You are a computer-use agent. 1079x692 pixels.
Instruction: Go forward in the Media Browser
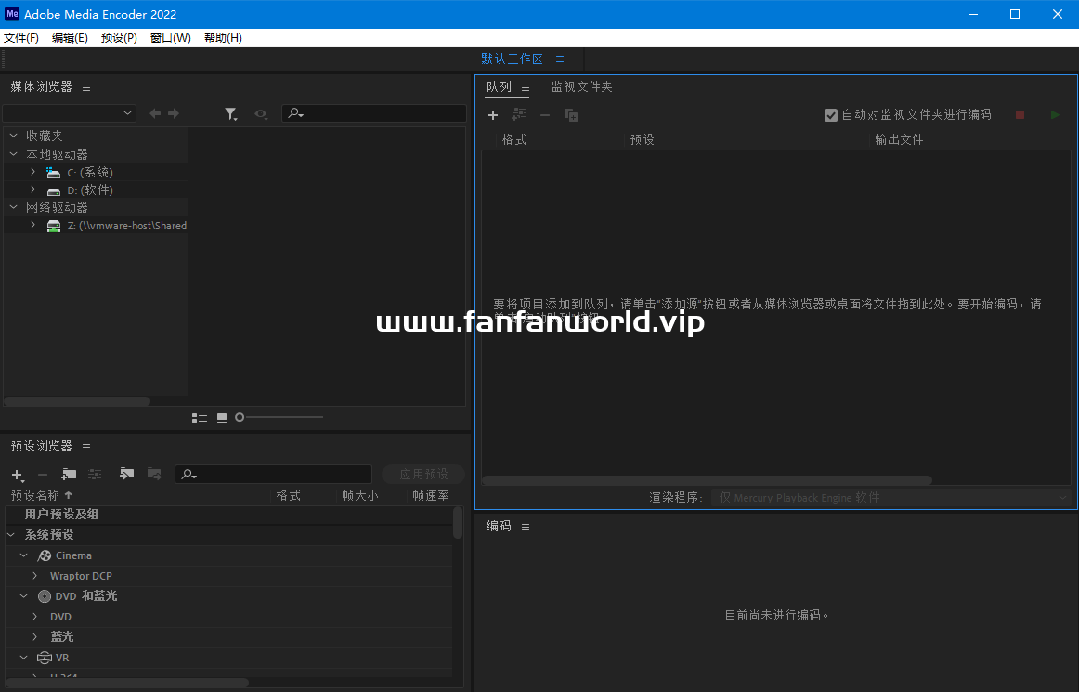pyautogui.click(x=174, y=113)
